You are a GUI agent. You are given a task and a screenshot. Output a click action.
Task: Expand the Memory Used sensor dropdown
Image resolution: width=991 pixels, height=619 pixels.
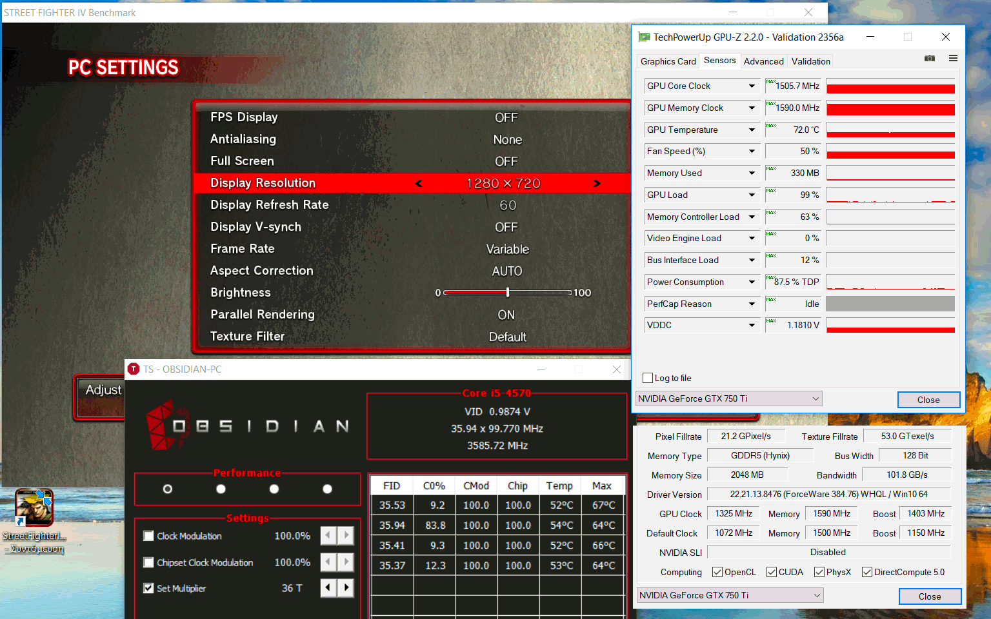(752, 173)
